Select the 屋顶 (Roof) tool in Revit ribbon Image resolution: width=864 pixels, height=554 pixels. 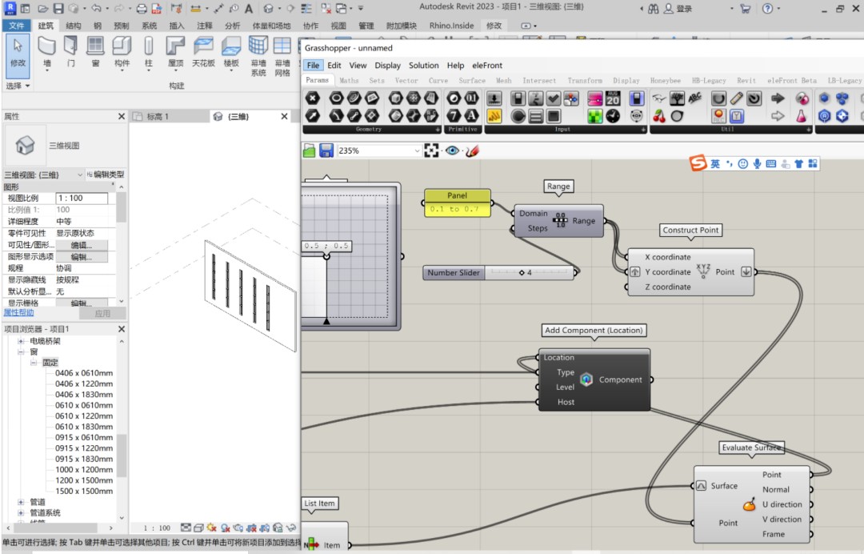pos(175,51)
